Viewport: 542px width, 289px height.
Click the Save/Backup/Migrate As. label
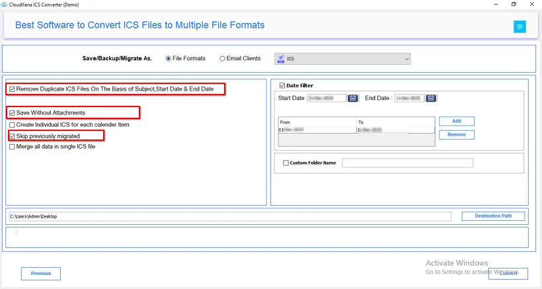tap(117, 58)
